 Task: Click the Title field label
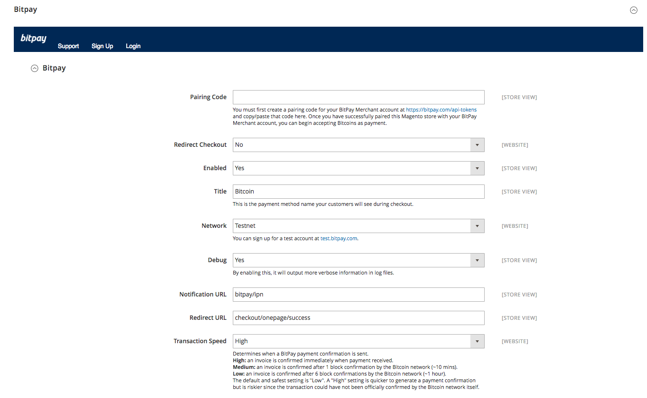[220, 192]
